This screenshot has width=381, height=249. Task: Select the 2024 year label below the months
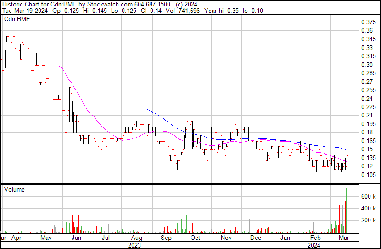314,245
